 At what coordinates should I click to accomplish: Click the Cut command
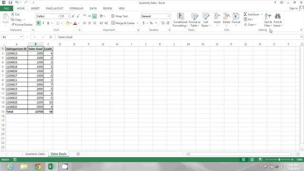pos(15,14)
